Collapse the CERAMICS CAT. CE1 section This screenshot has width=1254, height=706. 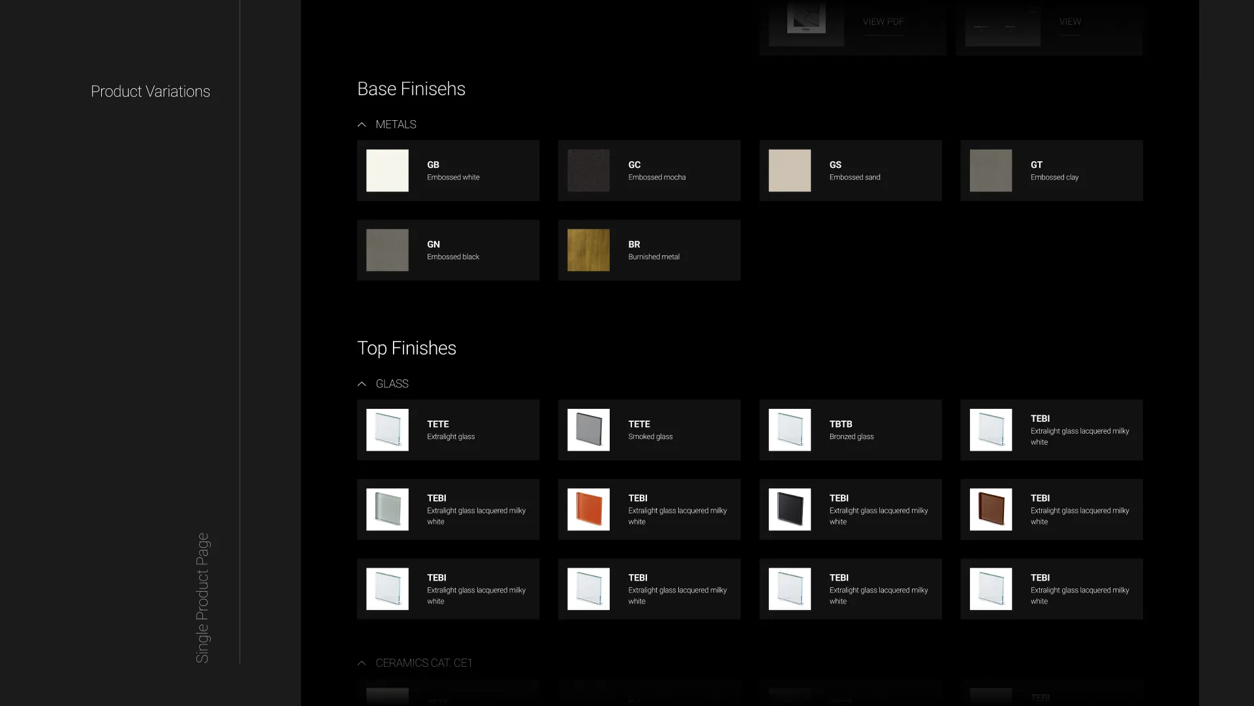tap(362, 663)
